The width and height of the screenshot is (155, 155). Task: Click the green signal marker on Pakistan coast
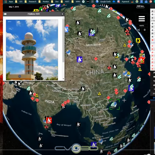click(29, 88)
